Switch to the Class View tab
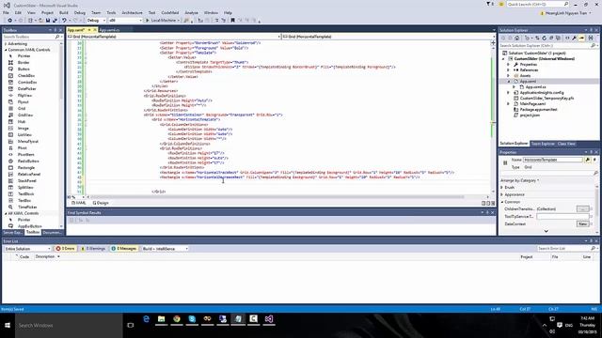 566,144
